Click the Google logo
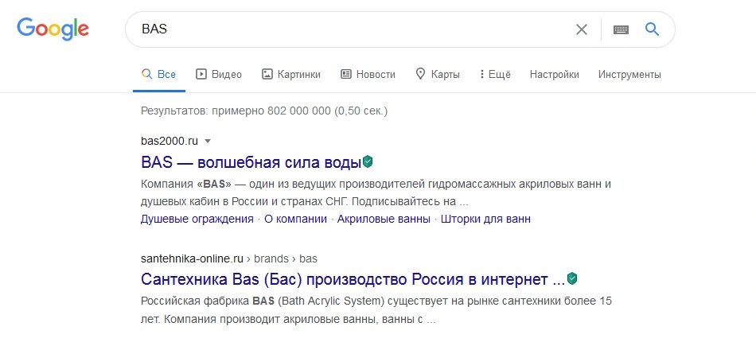The width and height of the screenshot is (756, 342). coord(53,29)
